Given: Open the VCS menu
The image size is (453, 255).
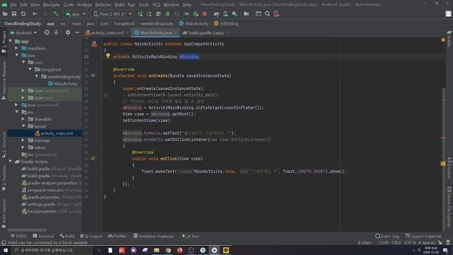Looking at the screenshot, I should (x=156, y=5).
